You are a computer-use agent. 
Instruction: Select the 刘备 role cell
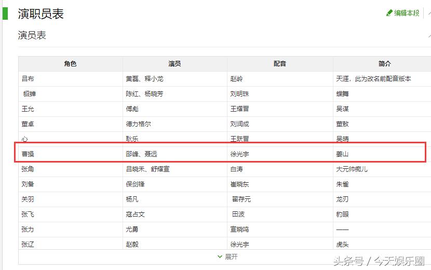pyautogui.click(x=71, y=184)
